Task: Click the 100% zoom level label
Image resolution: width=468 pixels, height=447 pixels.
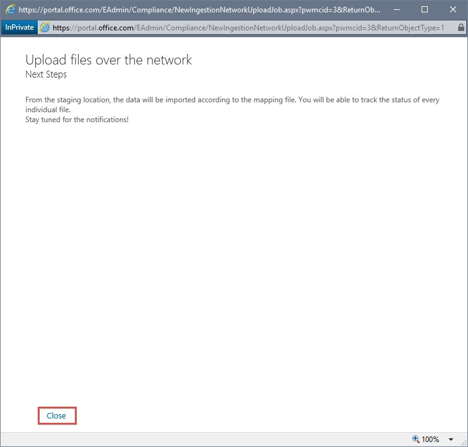Action: [430, 439]
